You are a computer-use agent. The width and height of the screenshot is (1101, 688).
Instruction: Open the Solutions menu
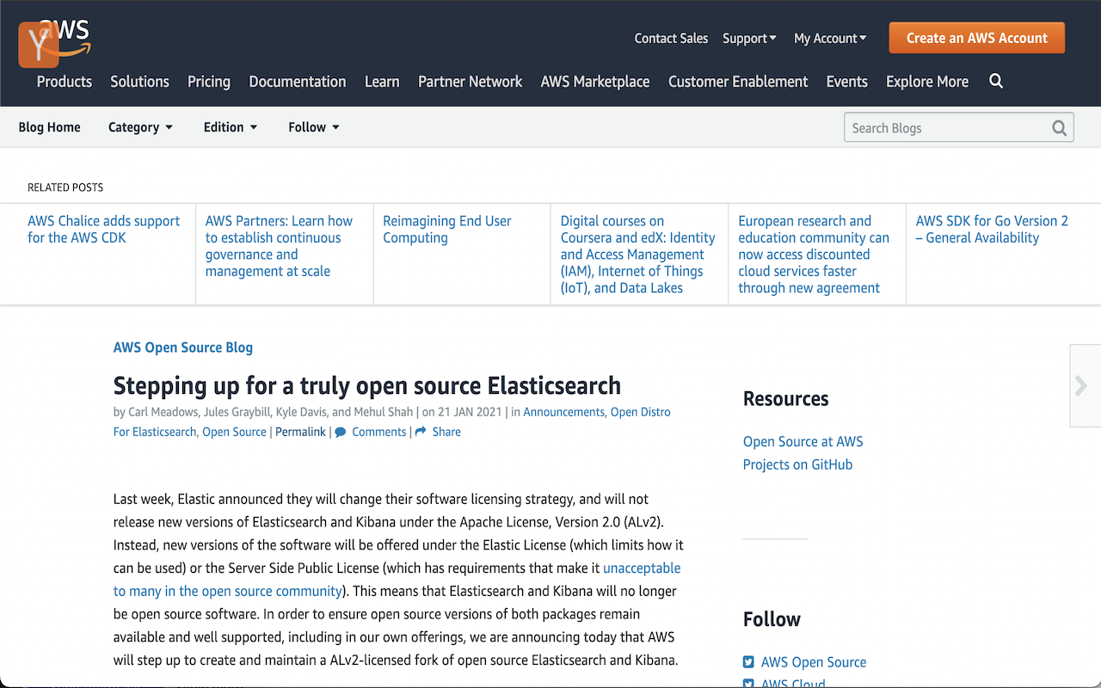[x=139, y=82]
